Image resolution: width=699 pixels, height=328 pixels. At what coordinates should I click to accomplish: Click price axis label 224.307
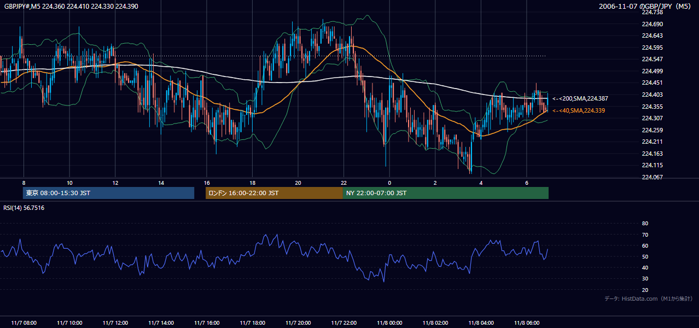[x=652, y=118]
